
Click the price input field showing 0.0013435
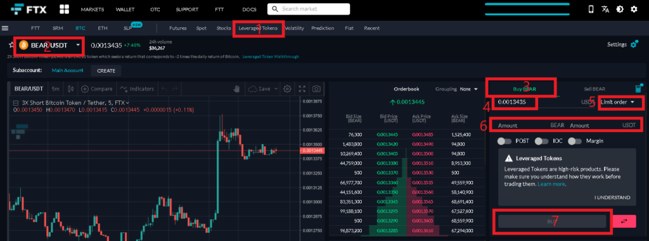[515, 102]
